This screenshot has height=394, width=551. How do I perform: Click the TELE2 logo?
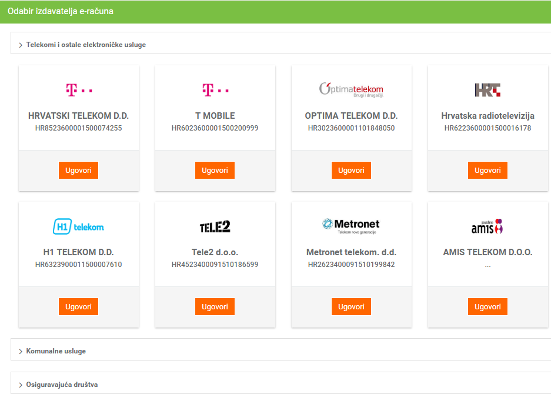215,227
